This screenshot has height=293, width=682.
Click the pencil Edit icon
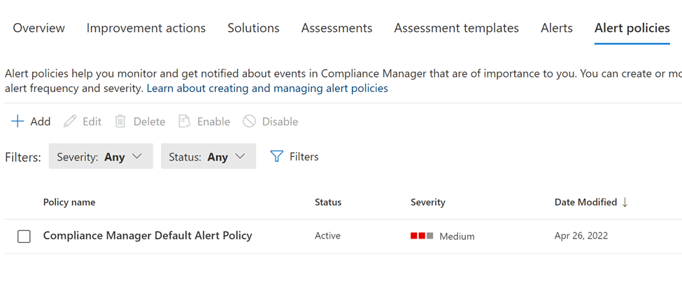69,121
